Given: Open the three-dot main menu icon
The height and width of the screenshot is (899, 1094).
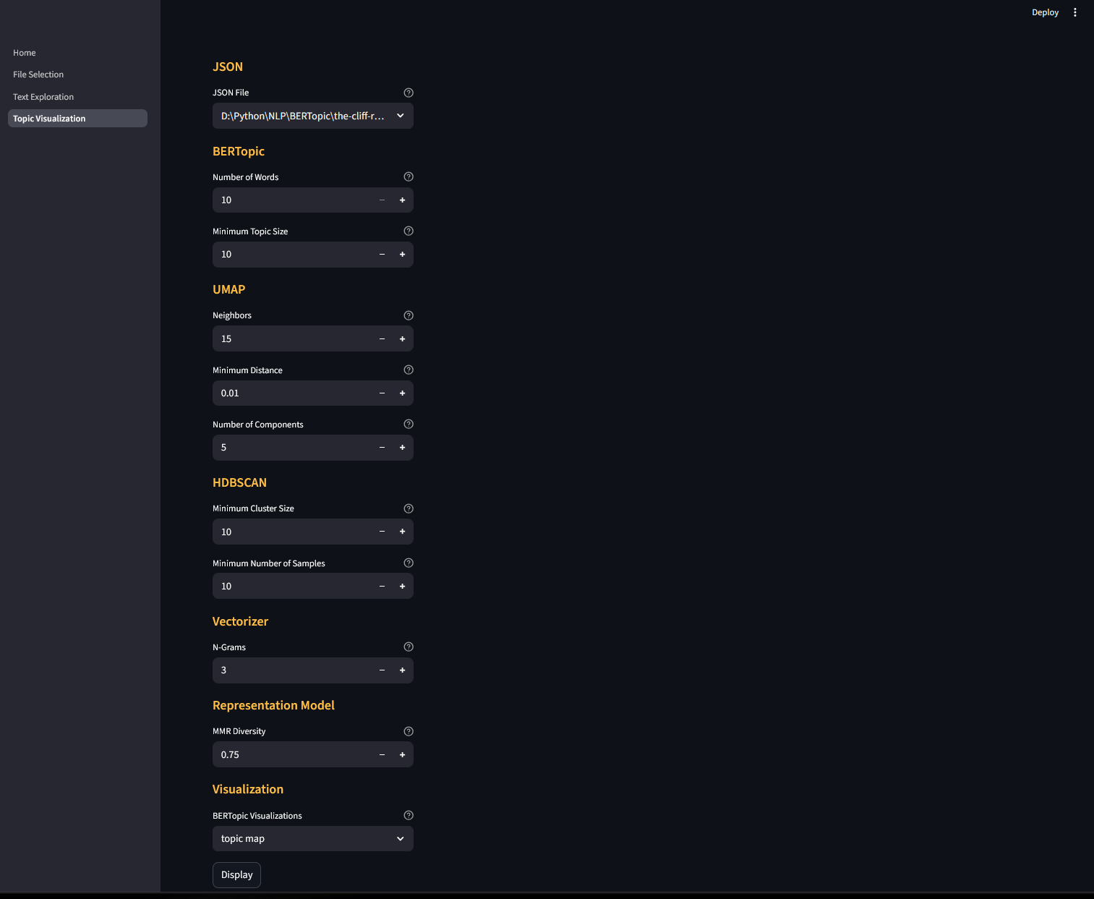Looking at the screenshot, I should [1075, 12].
